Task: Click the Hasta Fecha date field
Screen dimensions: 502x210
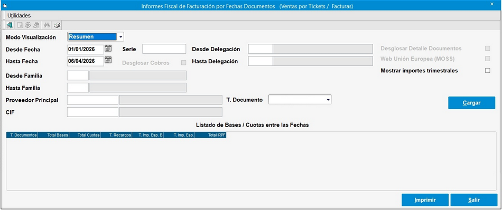Action: [86, 61]
